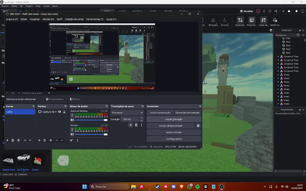Zoom in the OBS preview with plus

(x=19, y=93)
